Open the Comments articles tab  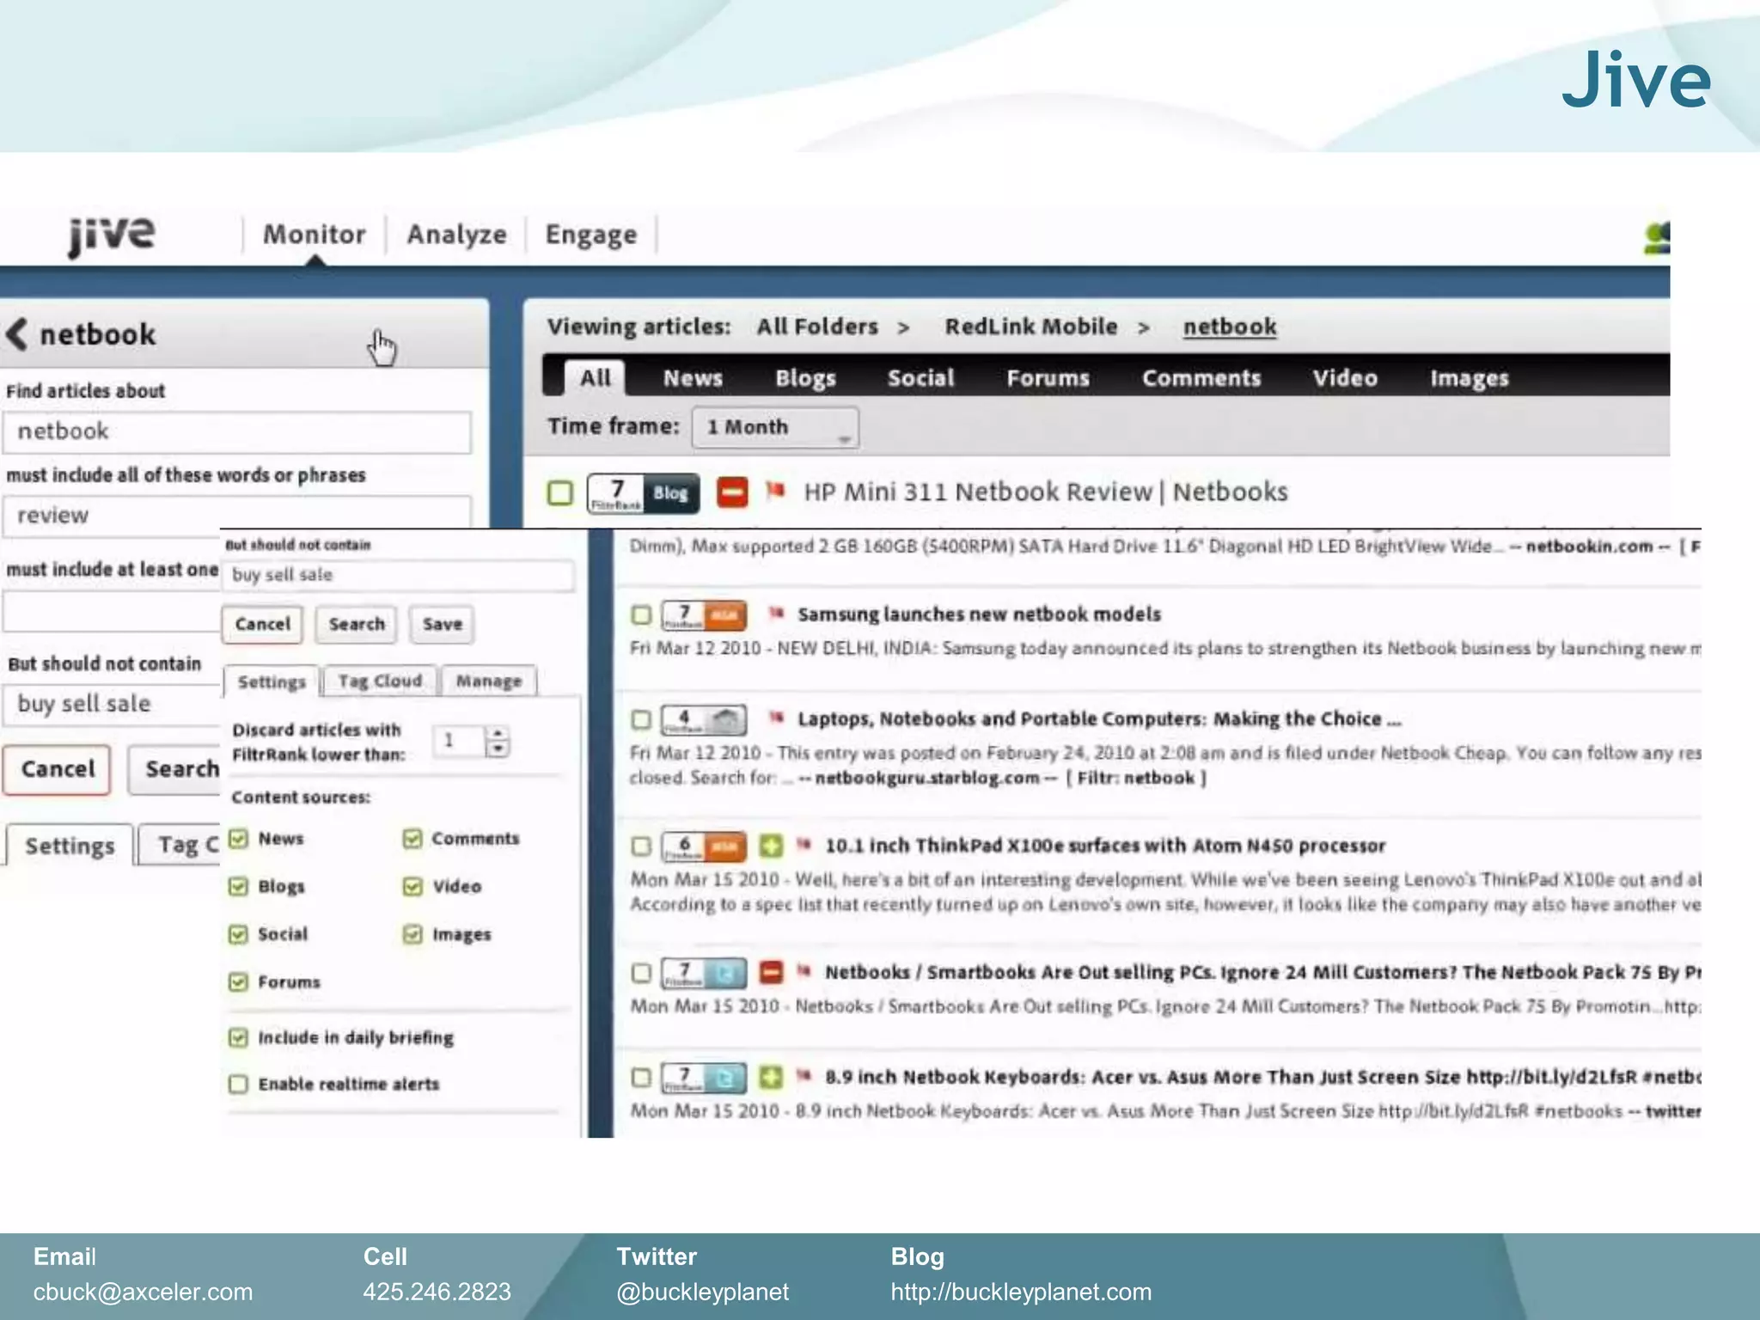tap(1201, 378)
